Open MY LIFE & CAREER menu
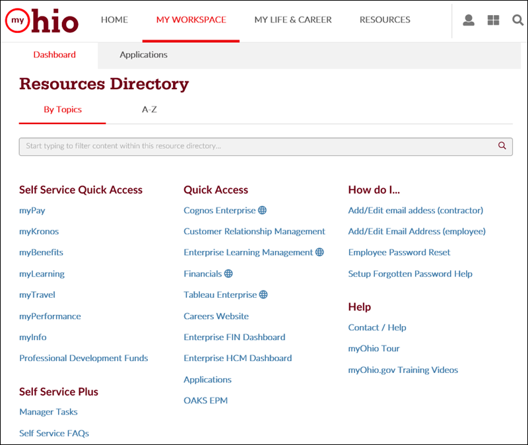 pyautogui.click(x=293, y=20)
